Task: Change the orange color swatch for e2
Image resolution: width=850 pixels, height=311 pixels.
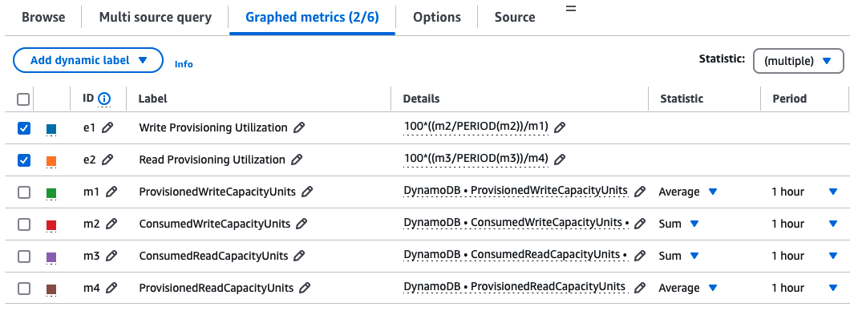Action: click(x=51, y=161)
